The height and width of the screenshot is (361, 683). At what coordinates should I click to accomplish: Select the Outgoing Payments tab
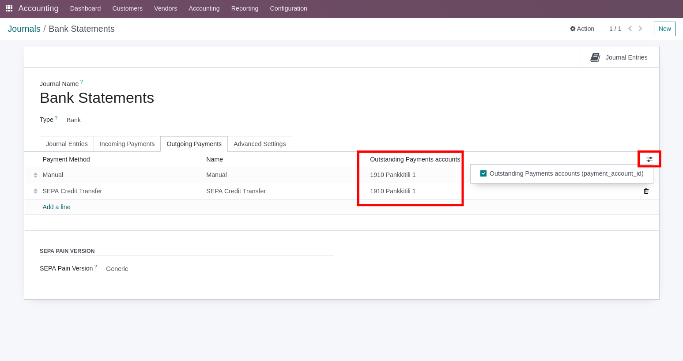point(194,144)
